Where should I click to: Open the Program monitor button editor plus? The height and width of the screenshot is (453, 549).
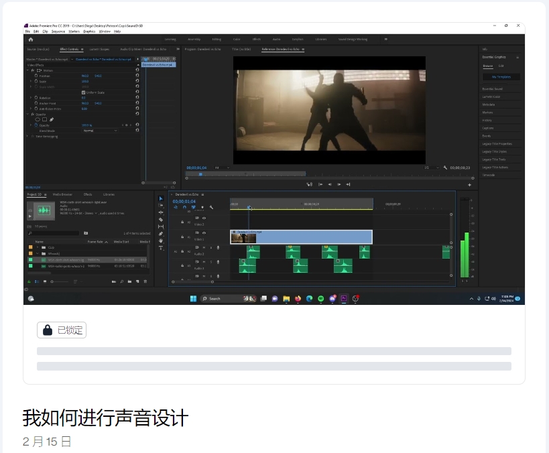(x=469, y=184)
